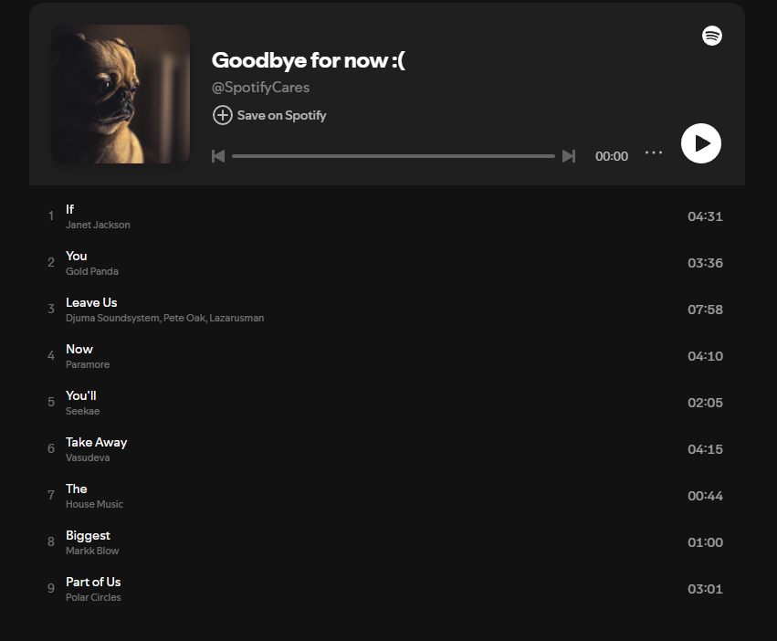Click the plus icon to save playlist
This screenshot has height=641, width=777.
point(223,115)
